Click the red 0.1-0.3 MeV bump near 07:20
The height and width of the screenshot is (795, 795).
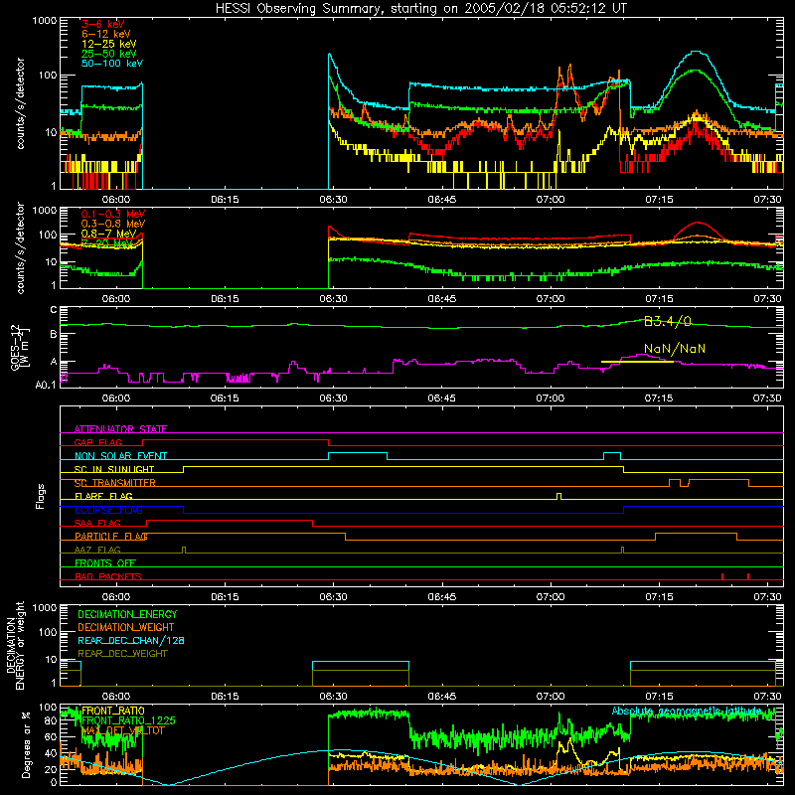point(698,223)
